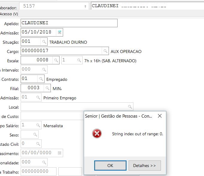
Task: Click search icon in Tipo Salário field
Action: point(38,125)
